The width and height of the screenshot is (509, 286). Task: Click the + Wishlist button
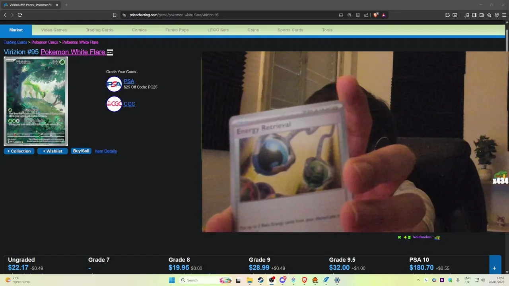point(52,151)
